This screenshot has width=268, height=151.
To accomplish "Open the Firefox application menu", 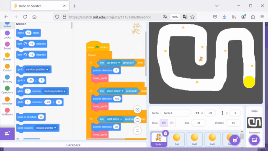I will pyautogui.click(x=262, y=17).
